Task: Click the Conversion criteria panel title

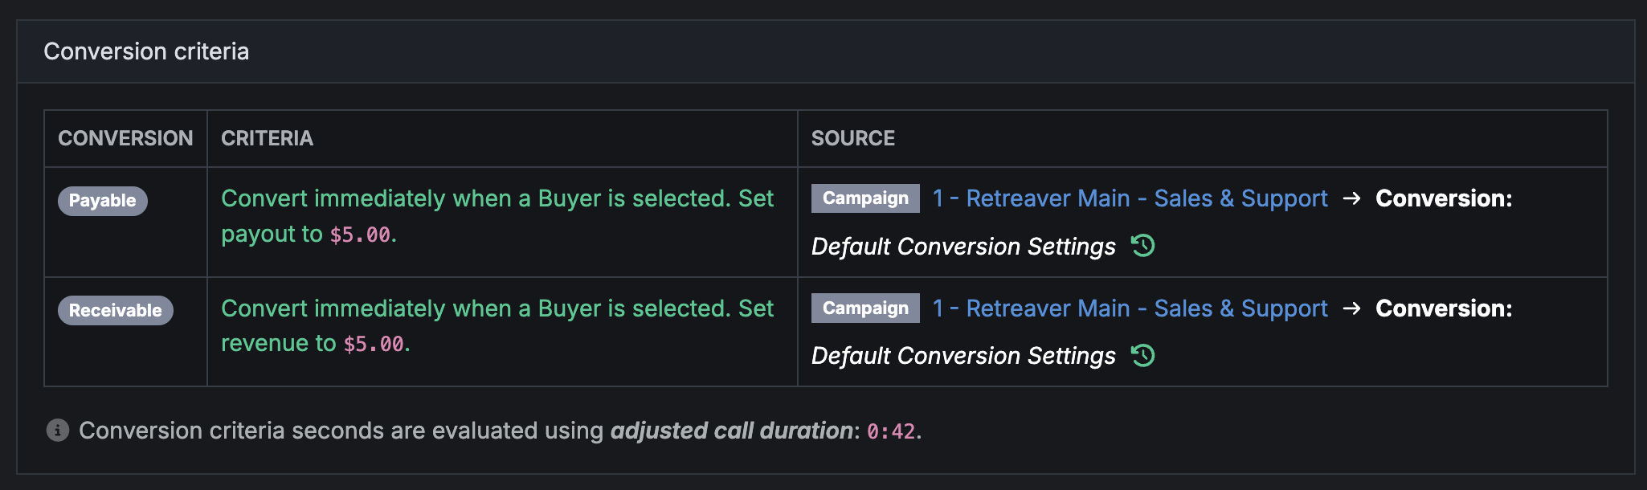Action: click(x=146, y=51)
